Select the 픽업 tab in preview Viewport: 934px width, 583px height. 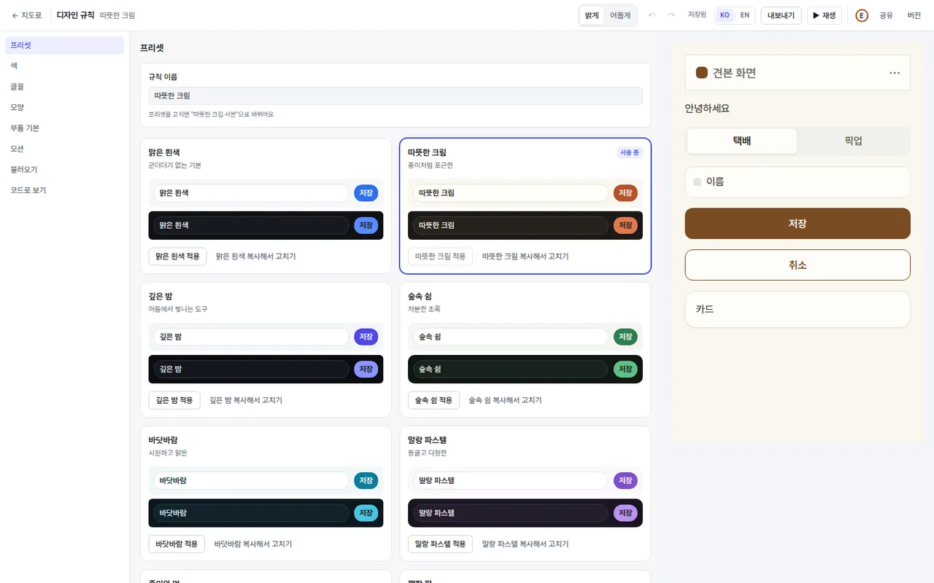(x=853, y=141)
